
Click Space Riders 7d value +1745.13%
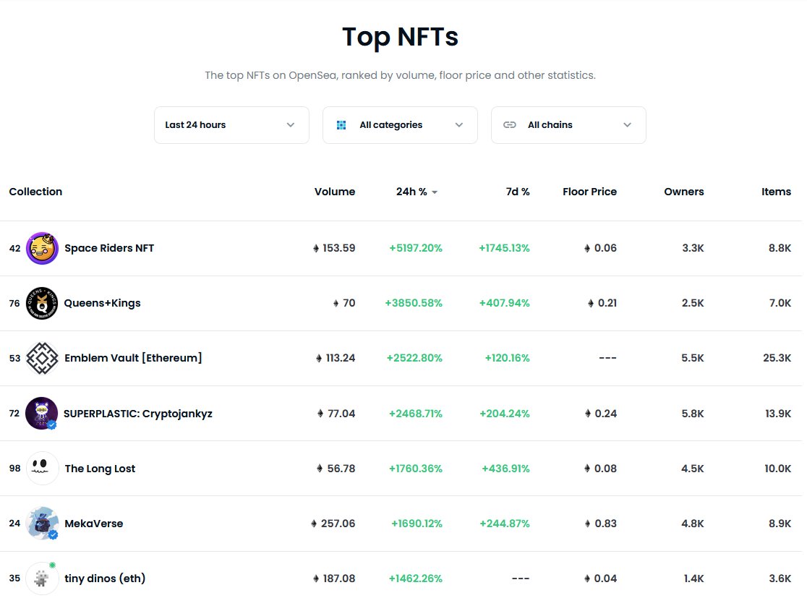(504, 248)
